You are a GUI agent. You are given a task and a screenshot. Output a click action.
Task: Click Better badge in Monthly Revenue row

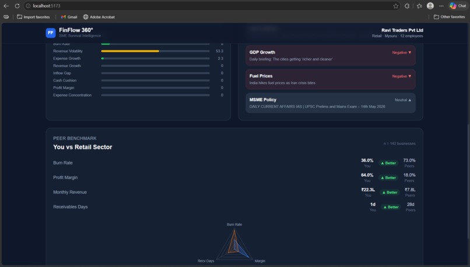click(x=390, y=193)
